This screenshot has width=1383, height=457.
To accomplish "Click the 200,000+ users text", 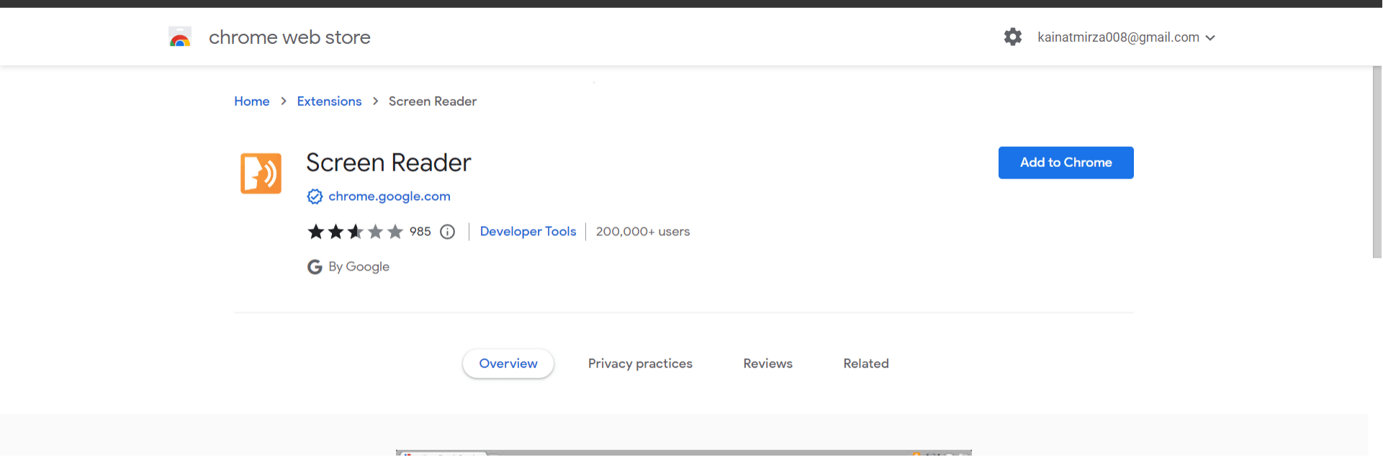I will 643,232.
